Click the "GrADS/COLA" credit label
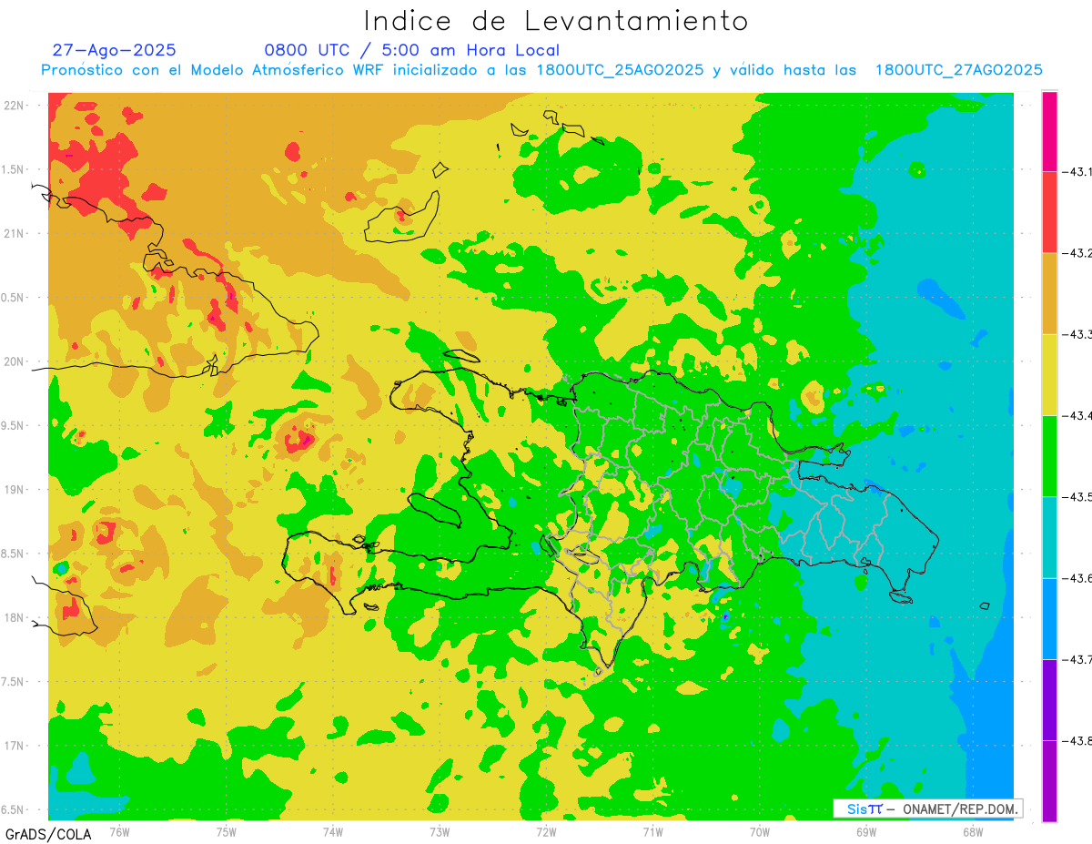This screenshot has width=1092, height=844. (x=46, y=834)
